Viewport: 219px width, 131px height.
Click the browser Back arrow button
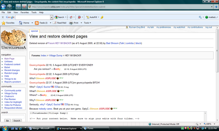[3, 7]
